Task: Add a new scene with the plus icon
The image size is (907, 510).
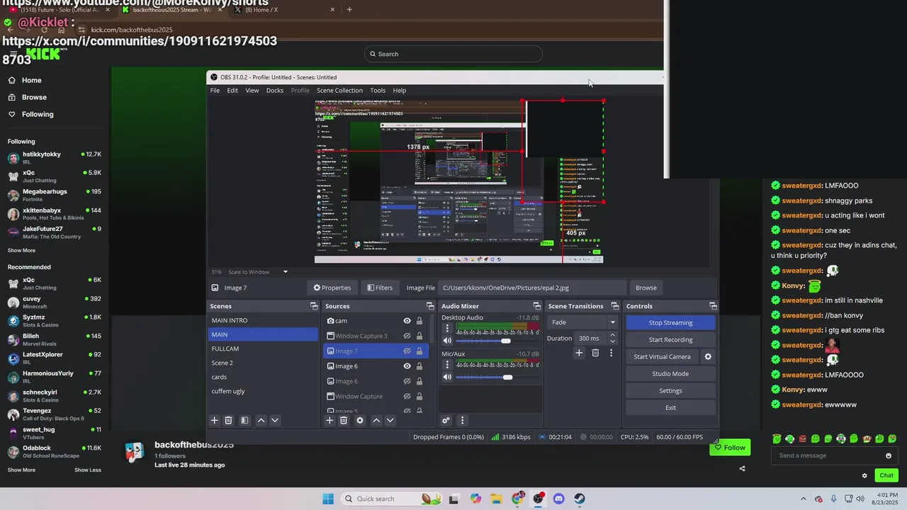Action: click(x=214, y=420)
